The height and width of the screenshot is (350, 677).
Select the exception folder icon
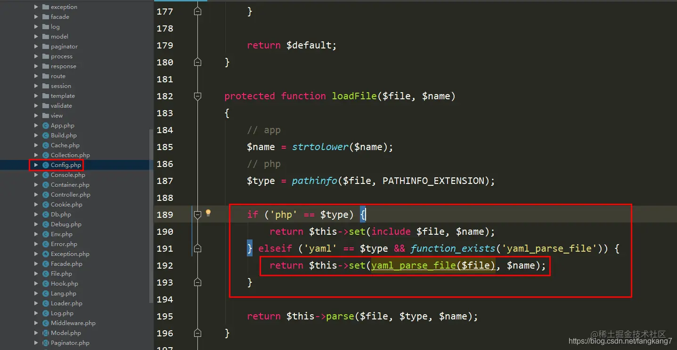[x=46, y=7]
